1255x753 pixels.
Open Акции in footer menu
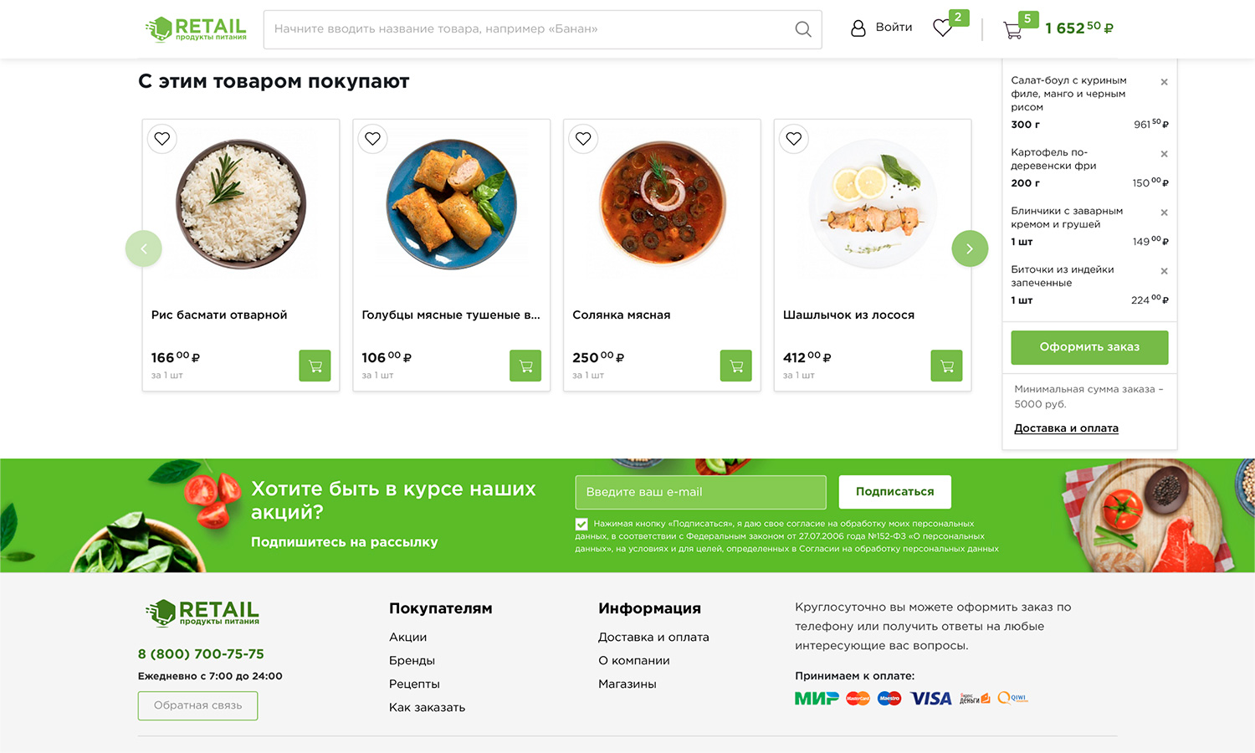point(407,638)
